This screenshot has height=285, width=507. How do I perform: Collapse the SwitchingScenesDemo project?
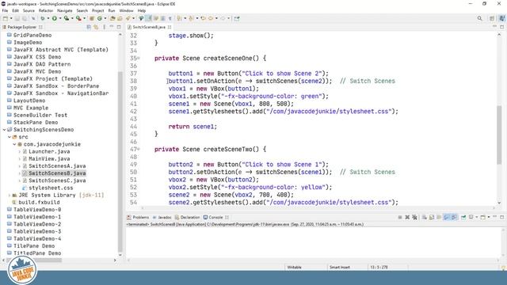pos(4,130)
